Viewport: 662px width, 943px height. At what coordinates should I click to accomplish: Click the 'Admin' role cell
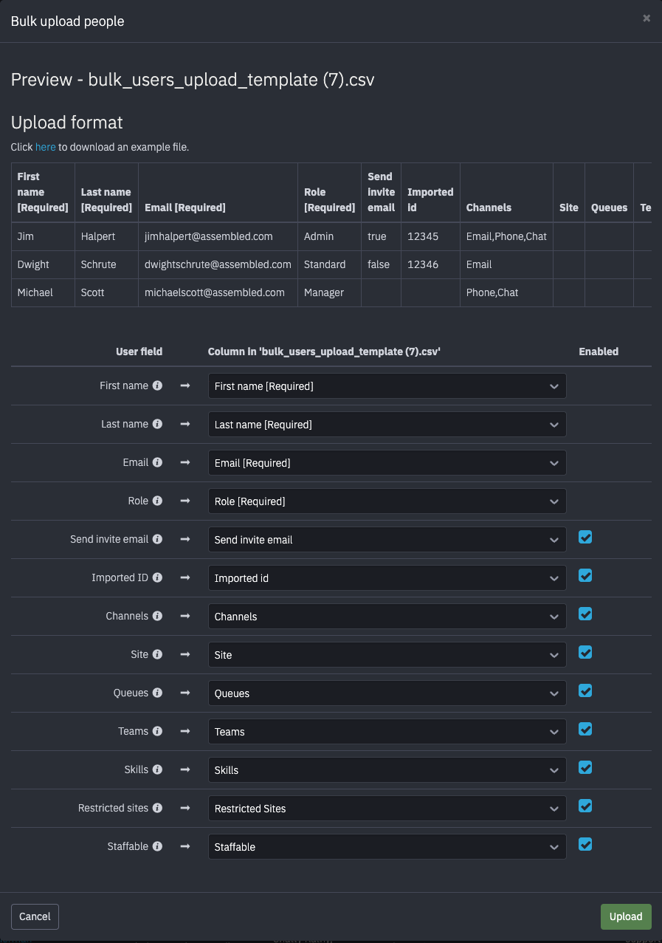point(329,236)
